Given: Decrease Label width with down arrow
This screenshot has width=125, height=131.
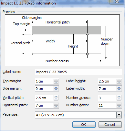Looking at the screenshot, I should (119, 90).
